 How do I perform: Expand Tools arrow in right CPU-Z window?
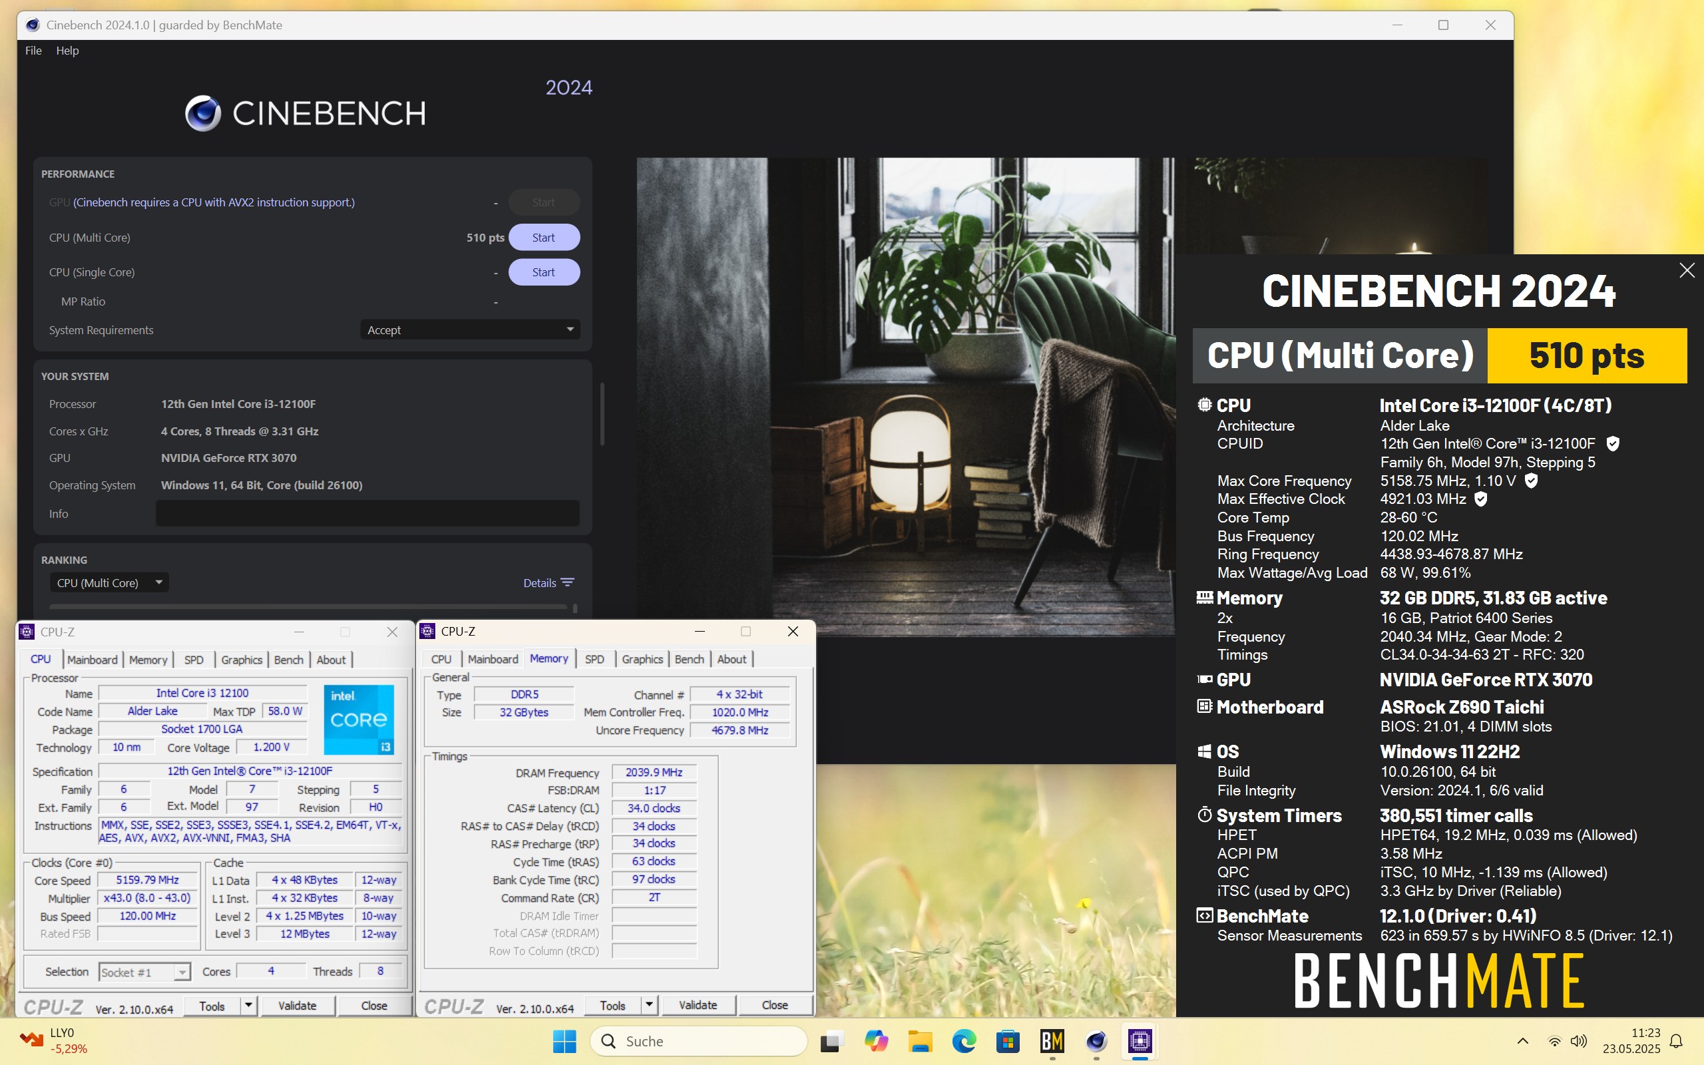(648, 1005)
